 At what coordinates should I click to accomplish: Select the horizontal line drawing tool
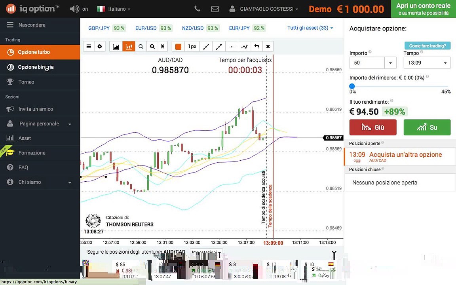[232, 47]
